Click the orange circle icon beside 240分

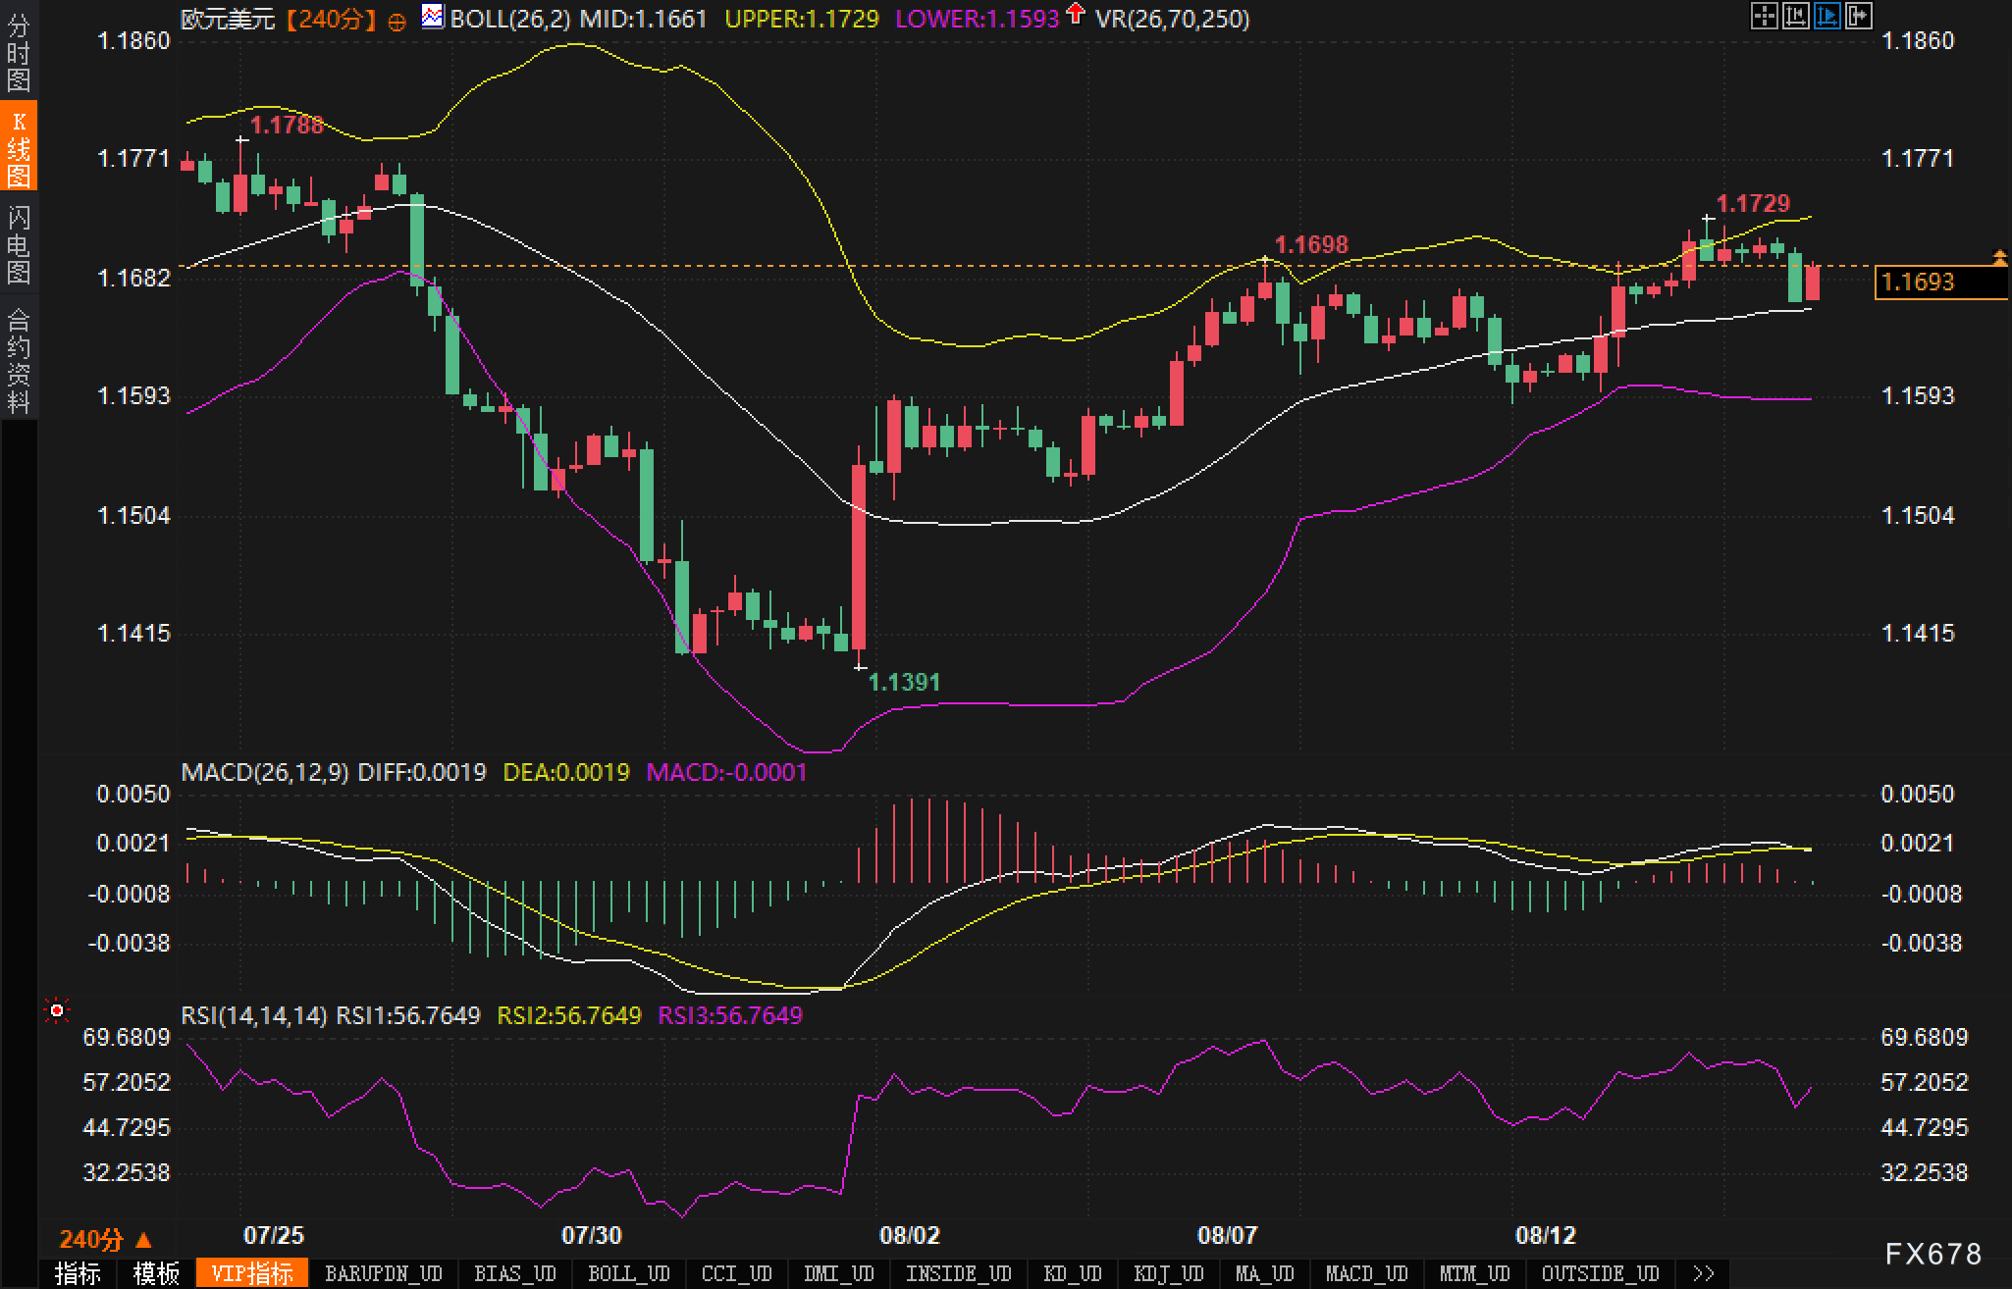pos(397,21)
